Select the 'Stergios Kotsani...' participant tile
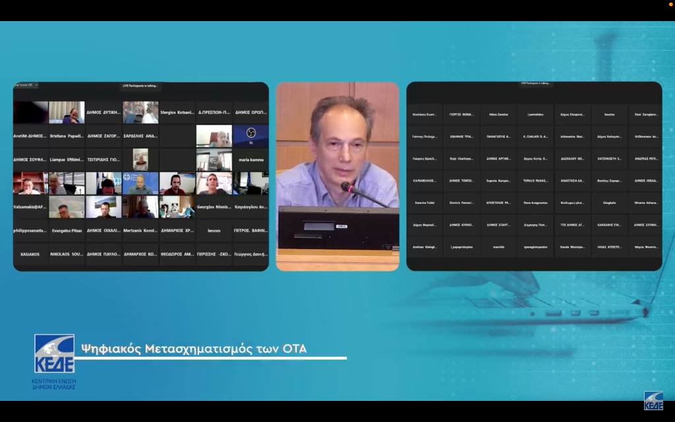This screenshot has width=675, height=422. point(177,113)
